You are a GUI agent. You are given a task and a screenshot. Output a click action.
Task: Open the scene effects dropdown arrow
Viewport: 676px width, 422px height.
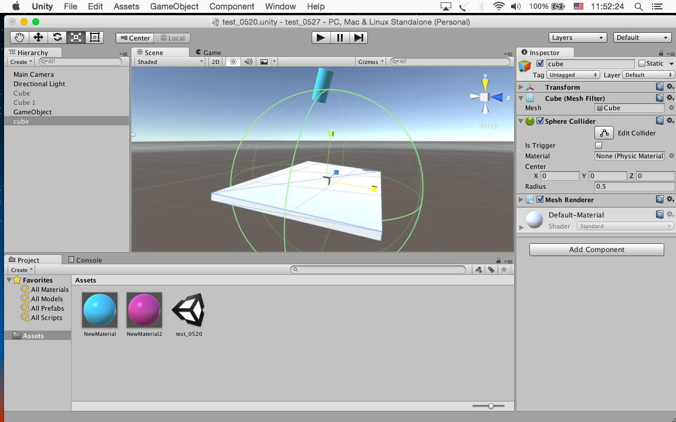coord(274,62)
